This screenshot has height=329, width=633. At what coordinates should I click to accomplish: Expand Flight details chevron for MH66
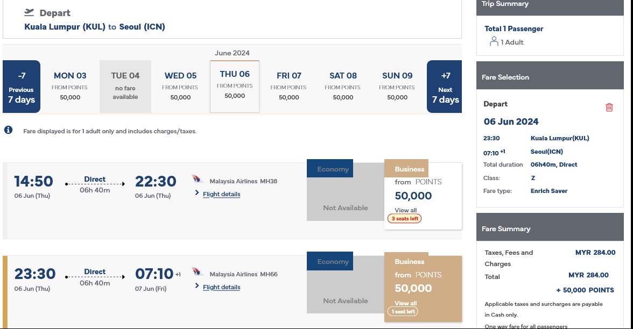tap(197, 287)
